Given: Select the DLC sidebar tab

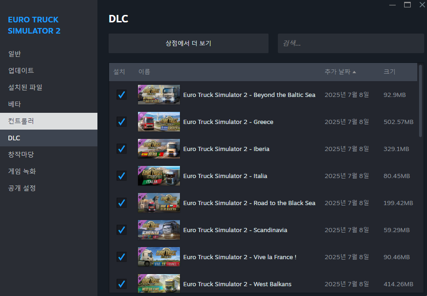Looking at the screenshot, I should (x=49, y=138).
